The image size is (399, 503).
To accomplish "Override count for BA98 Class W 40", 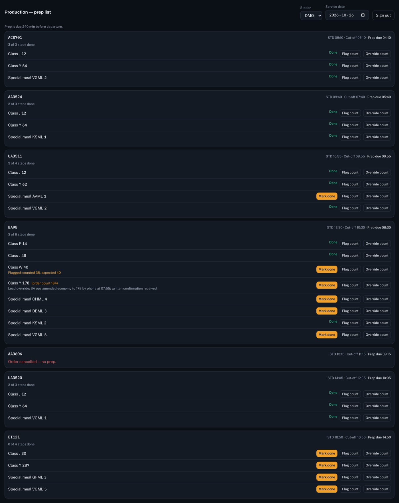I will (377, 269).
